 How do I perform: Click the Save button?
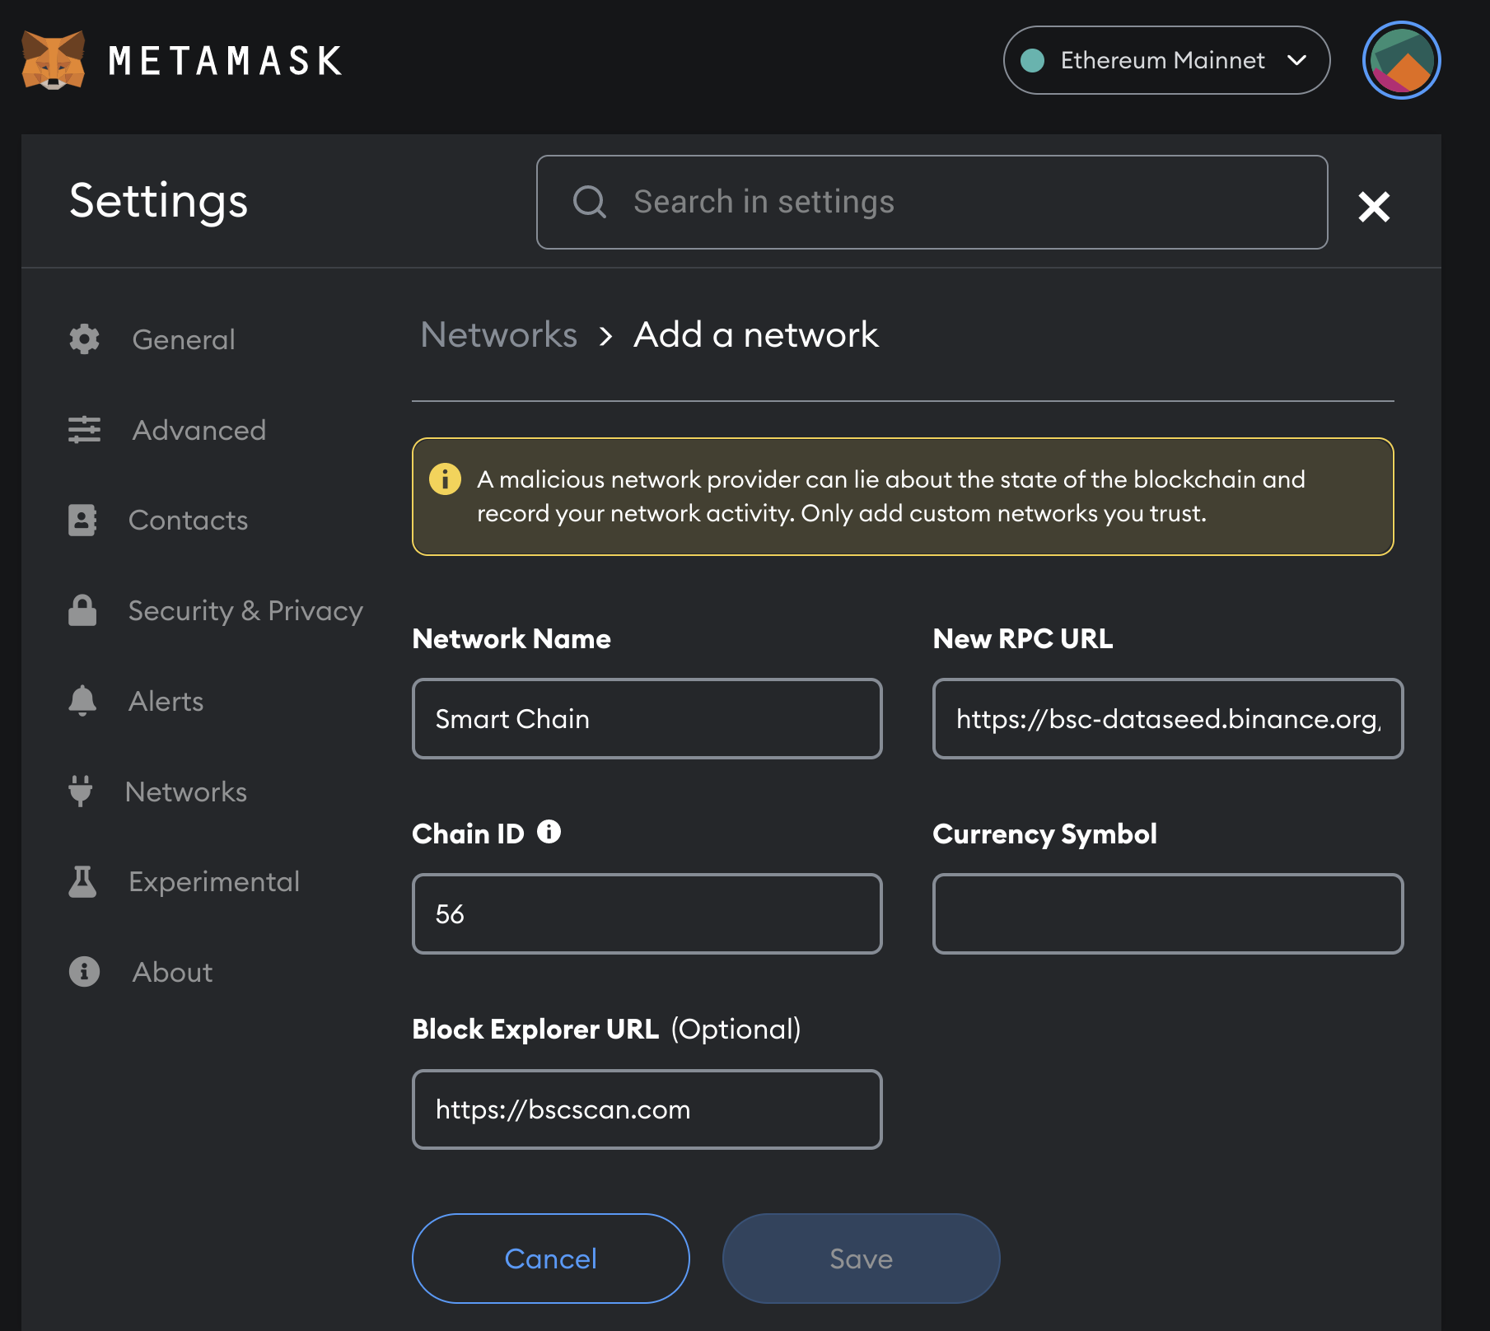[x=862, y=1258]
